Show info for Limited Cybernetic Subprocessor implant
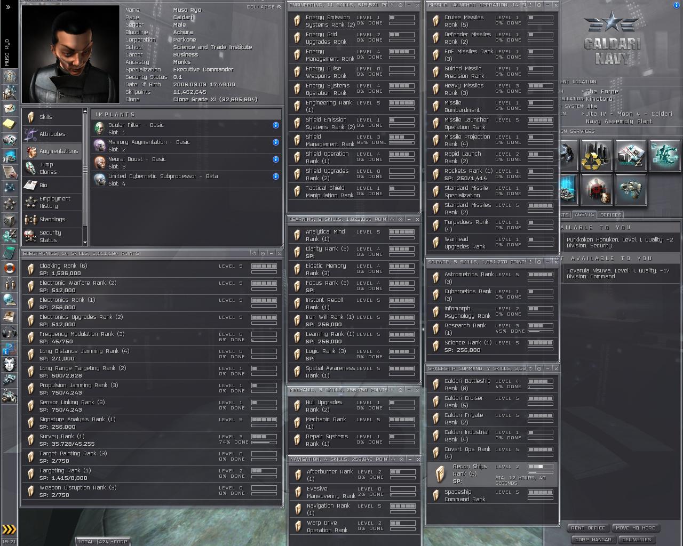The height and width of the screenshot is (546, 683). point(276,176)
